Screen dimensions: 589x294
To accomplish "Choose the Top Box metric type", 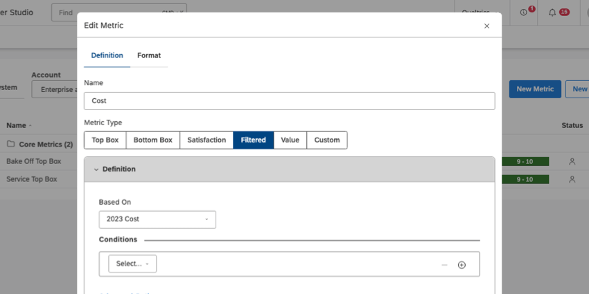I will [105, 140].
